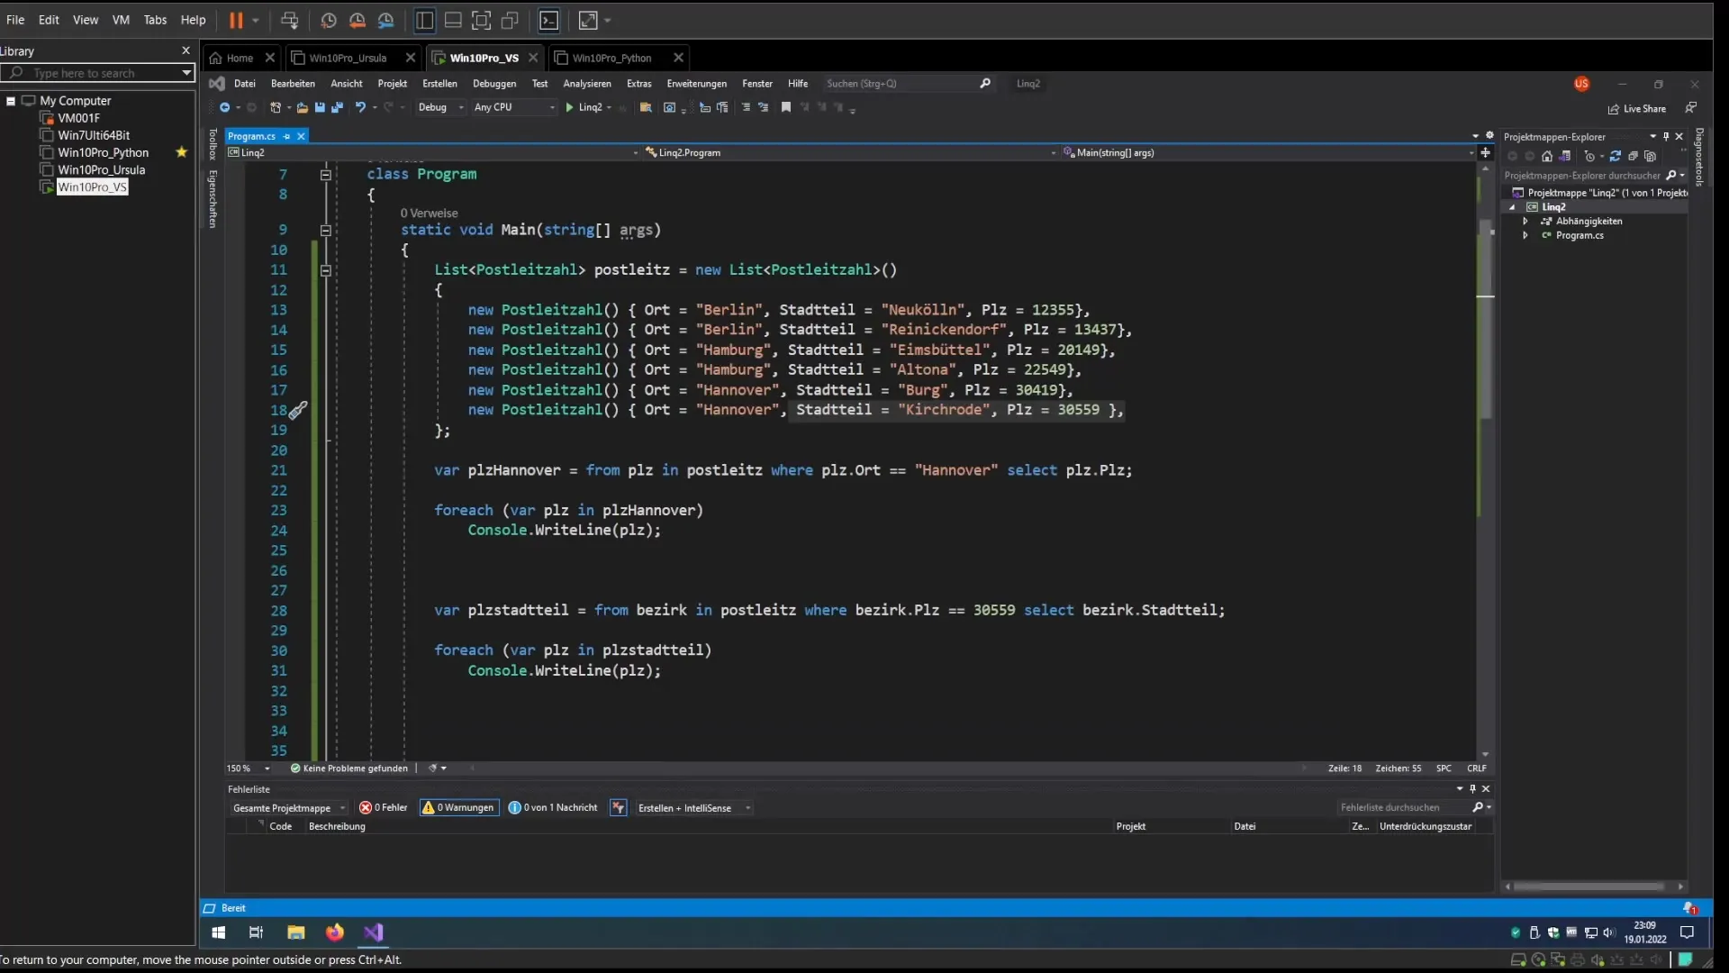Viewport: 1729px width, 973px height.
Task: Toggle the VMware library sidebar view
Action: pos(425,20)
